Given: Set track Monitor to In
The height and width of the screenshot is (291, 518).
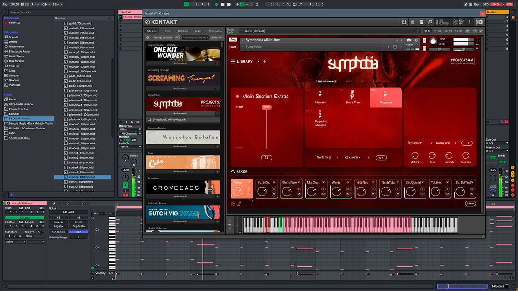Looking at the screenshot, I should click(x=121, y=140).
